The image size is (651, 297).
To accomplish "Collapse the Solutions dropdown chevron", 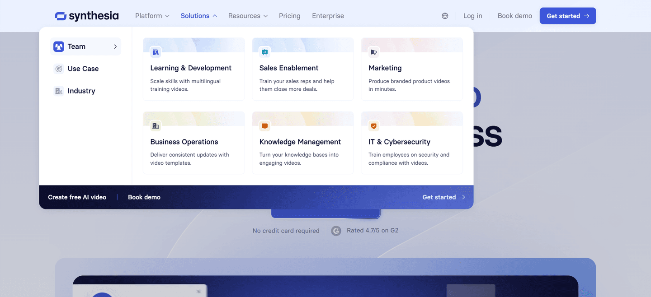I will (x=215, y=16).
